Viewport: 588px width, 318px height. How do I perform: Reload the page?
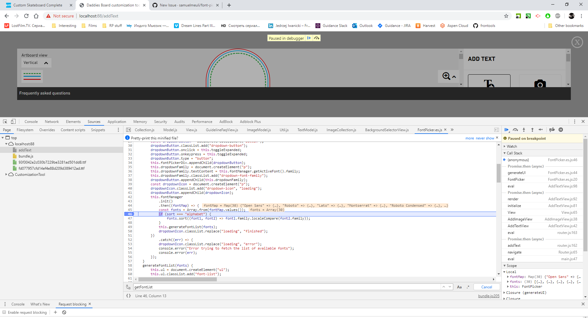tap(26, 16)
